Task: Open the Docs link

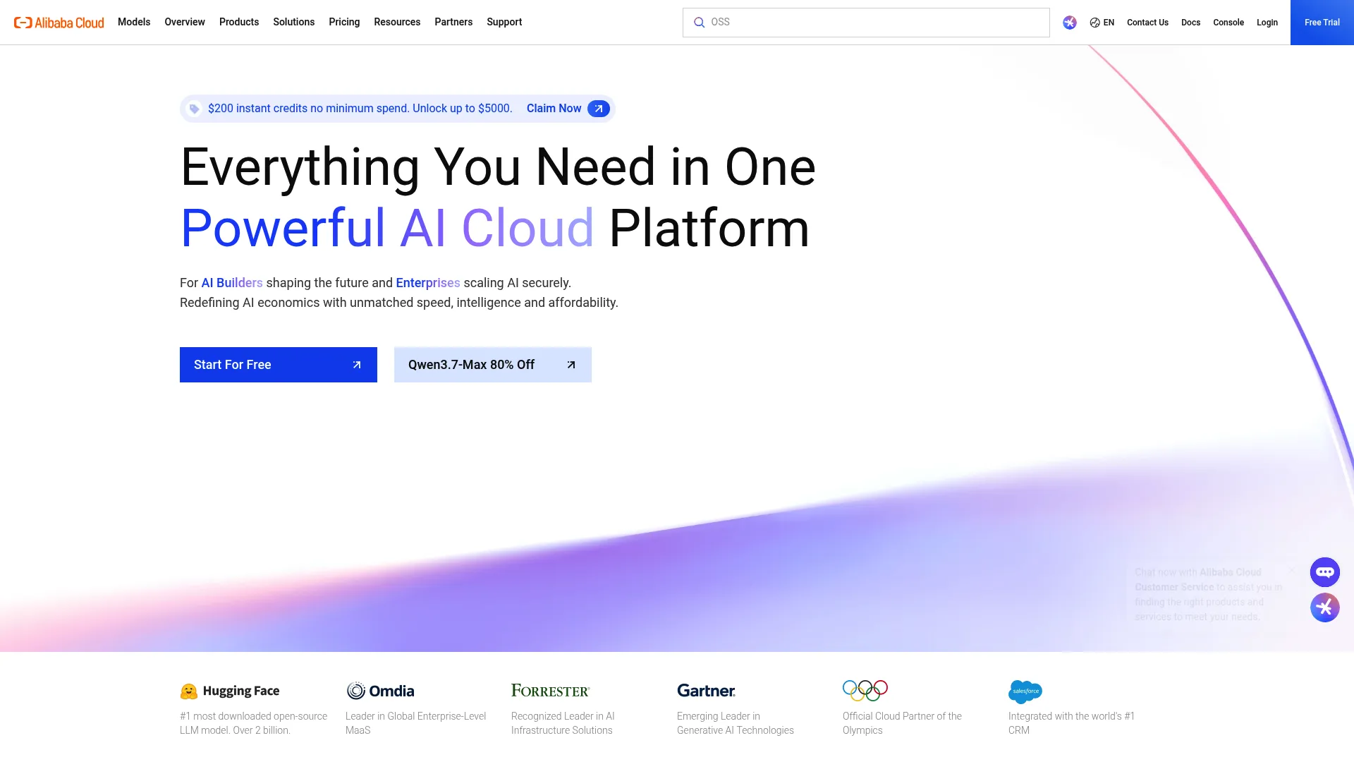Action: click(x=1190, y=23)
